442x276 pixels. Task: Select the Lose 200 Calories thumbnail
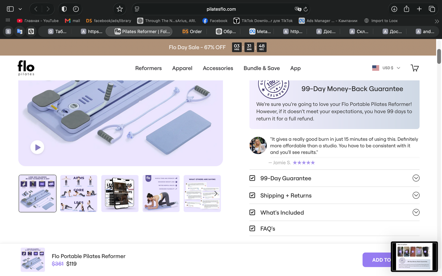(x=37, y=193)
